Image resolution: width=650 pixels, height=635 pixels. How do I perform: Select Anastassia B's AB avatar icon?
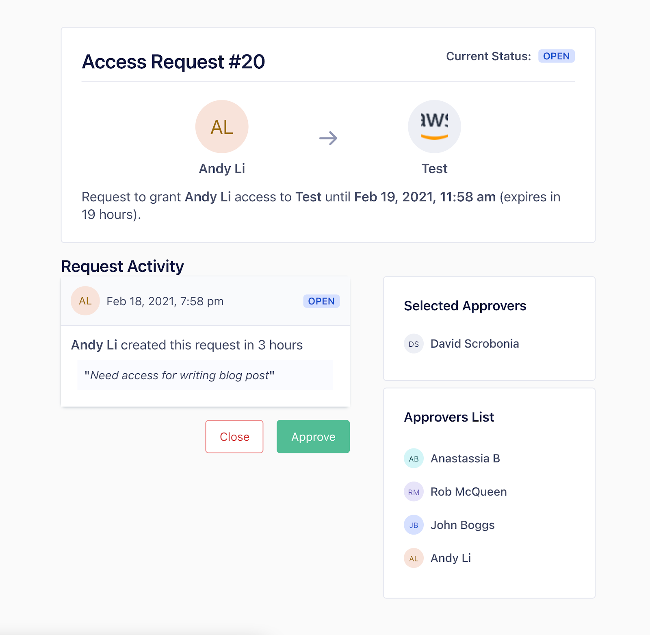413,459
